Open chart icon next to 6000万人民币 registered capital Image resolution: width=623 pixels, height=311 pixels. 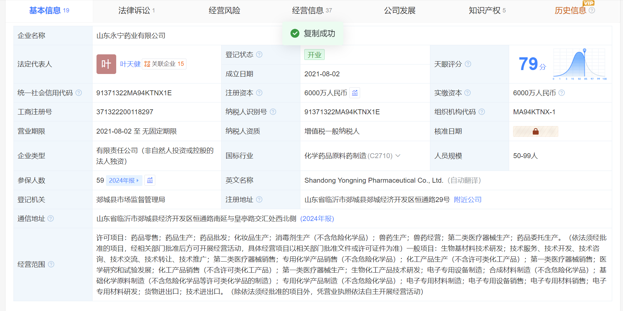click(355, 93)
